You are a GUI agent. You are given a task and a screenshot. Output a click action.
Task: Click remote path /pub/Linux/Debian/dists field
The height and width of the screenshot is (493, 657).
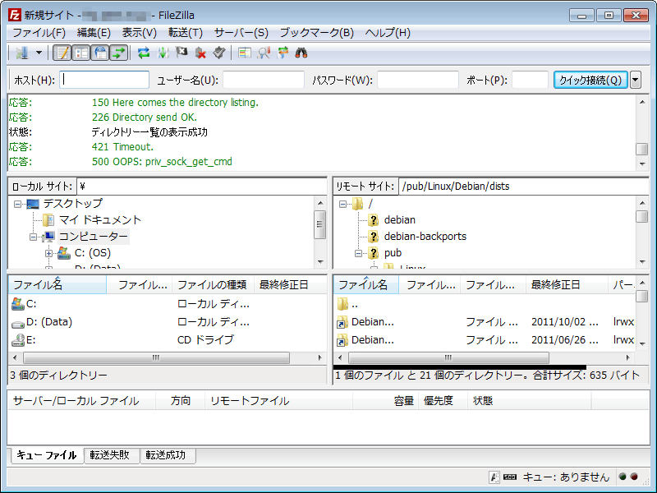523,187
